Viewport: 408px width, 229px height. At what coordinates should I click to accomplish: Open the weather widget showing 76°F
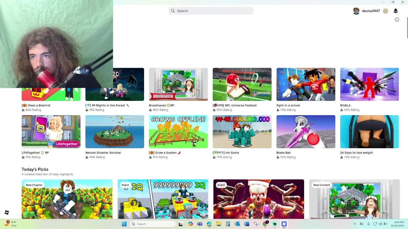(x=10, y=224)
